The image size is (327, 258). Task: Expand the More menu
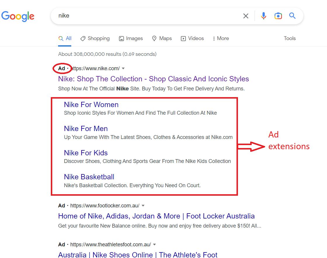pyautogui.click(x=220, y=38)
